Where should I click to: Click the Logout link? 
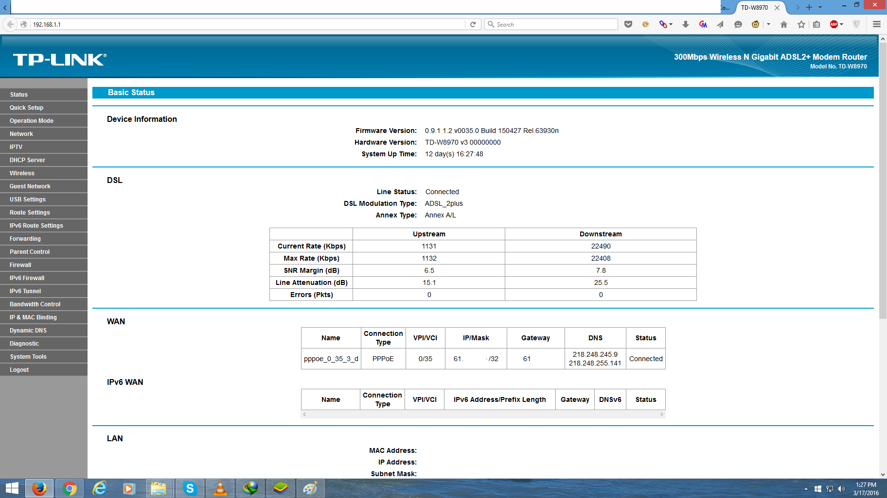pos(19,370)
